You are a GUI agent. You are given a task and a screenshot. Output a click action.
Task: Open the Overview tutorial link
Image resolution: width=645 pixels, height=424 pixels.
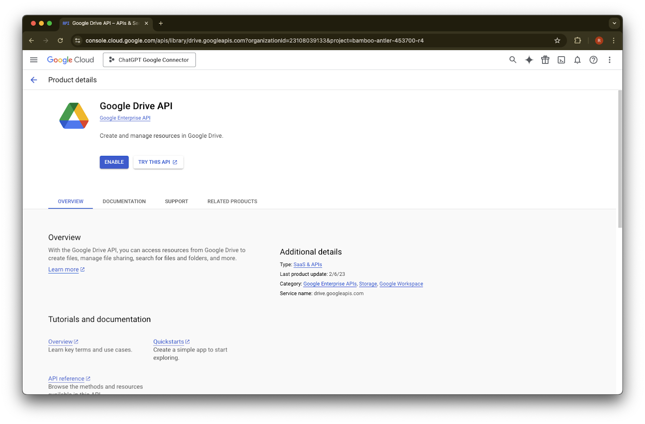[x=63, y=342]
